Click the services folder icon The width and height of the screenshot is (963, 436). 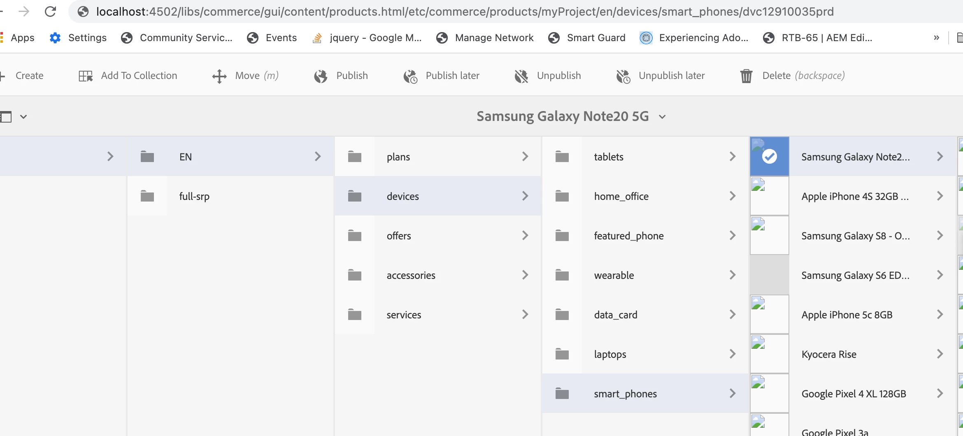click(x=355, y=315)
